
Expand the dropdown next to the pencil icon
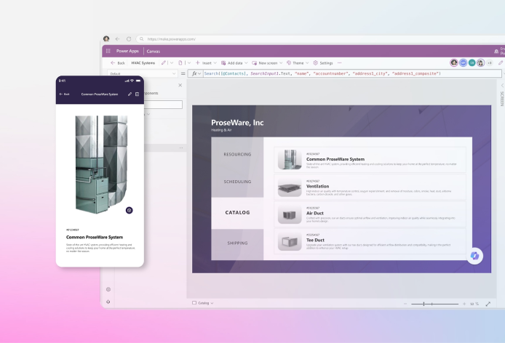coord(172,63)
